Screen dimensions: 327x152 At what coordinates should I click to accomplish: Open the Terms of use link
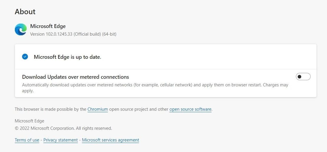click(x=27, y=140)
